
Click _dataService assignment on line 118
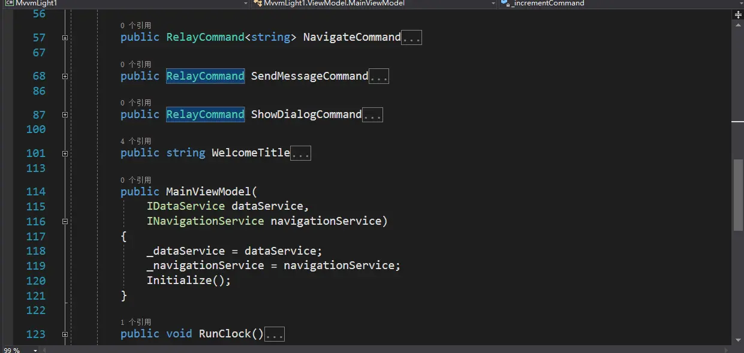pyautogui.click(x=234, y=251)
